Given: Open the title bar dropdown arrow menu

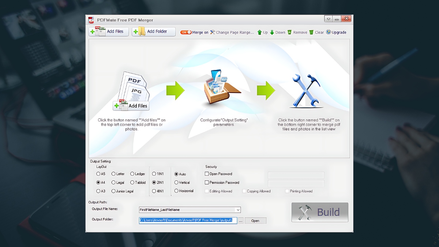Looking at the screenshot, I should pos(328,19).
